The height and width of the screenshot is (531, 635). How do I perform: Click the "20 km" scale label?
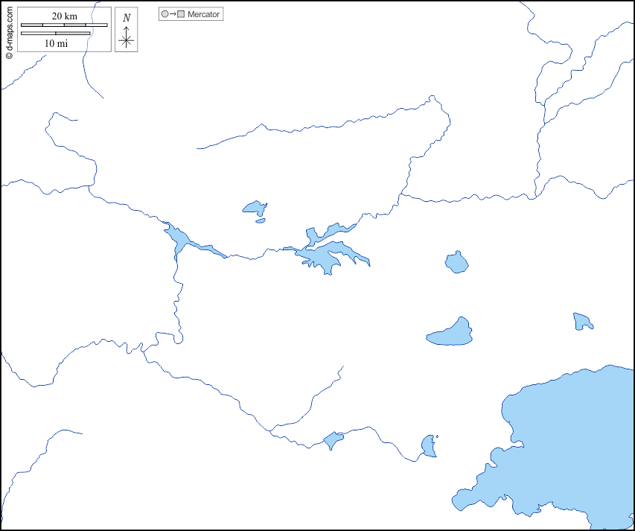(x=64, y=16)
